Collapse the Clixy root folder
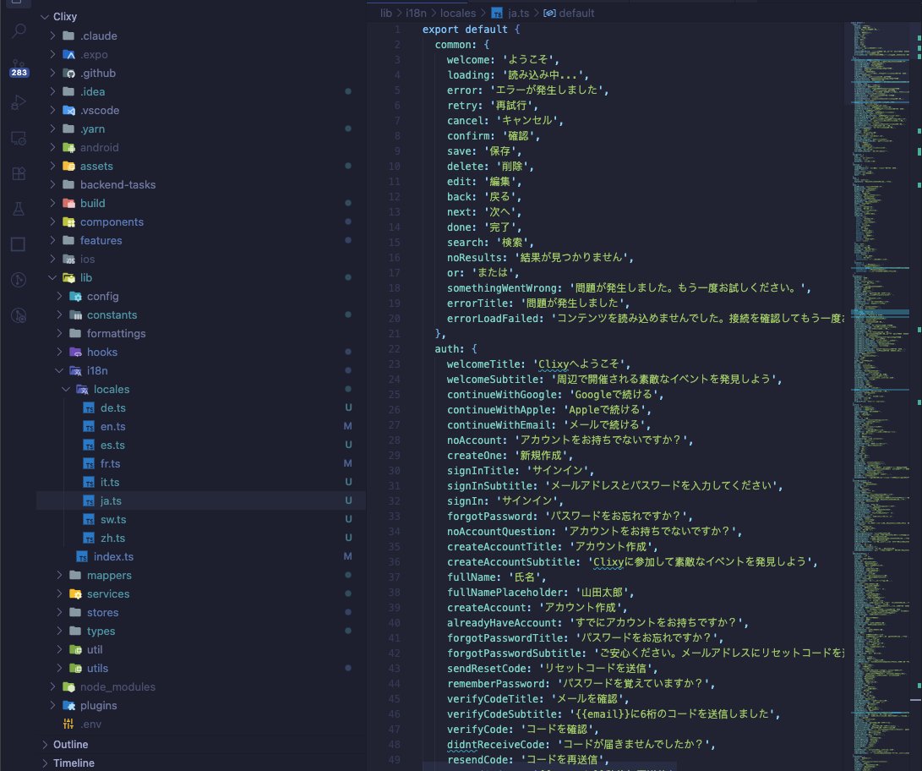The width and height of the screenshot is (922, 771). tap(45, 17)
